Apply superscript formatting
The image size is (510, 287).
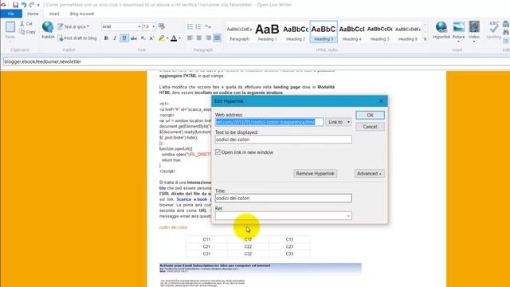click(x=151, y=38)
